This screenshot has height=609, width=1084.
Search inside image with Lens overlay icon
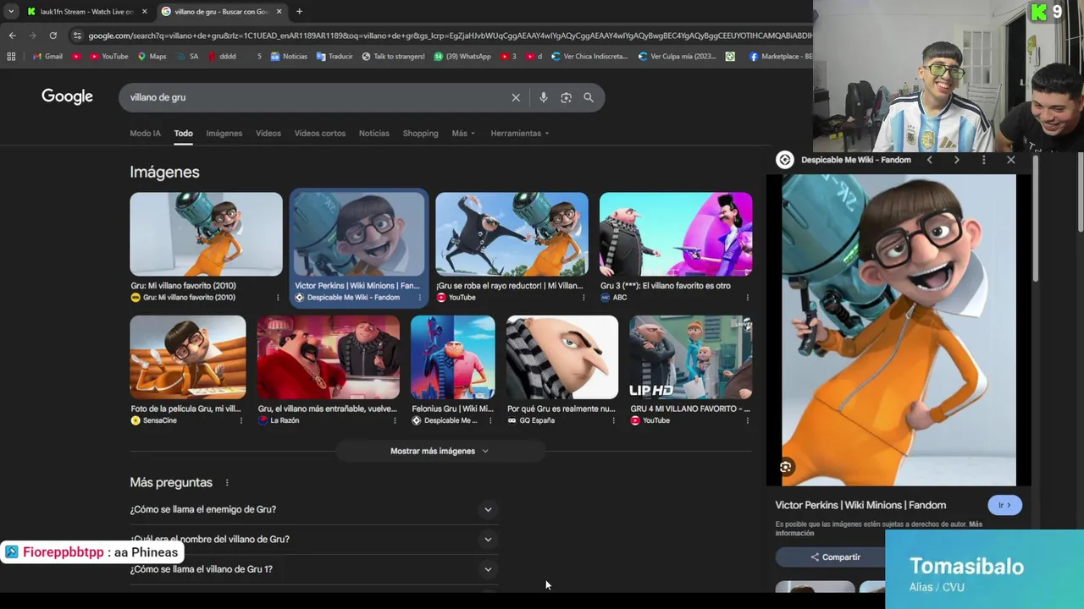pyautogui.click(x=786, y=467)
